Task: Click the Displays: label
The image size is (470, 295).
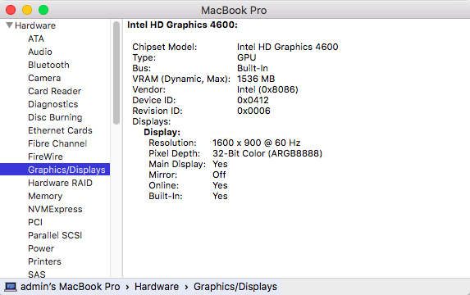Action: pos(152,121)
